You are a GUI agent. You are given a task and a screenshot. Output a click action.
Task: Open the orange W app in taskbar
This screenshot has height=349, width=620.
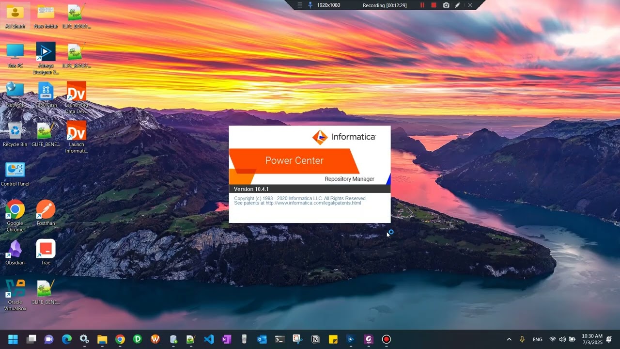[155, 339]
